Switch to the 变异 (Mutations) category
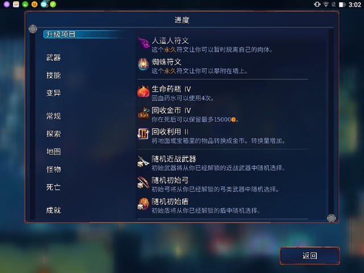This screenshot has height=273, width=364. (53, 93)
